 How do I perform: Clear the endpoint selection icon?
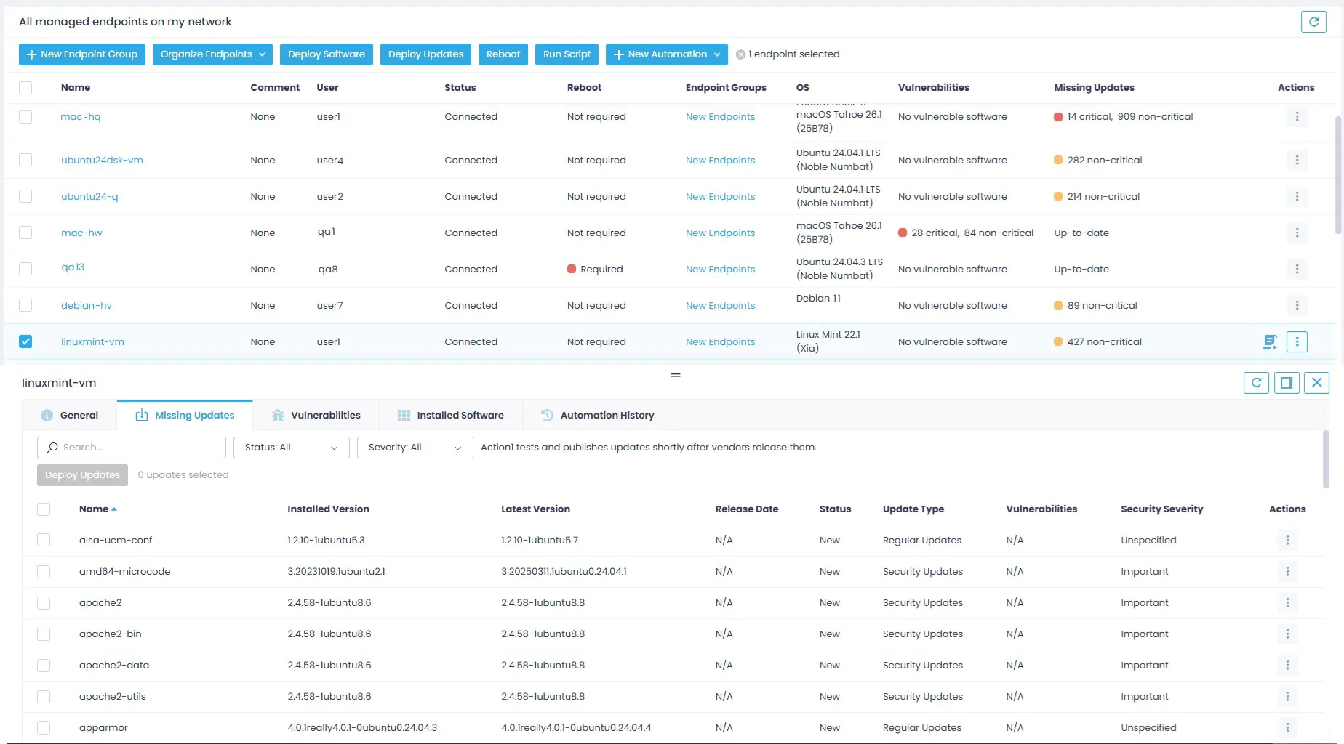pyautogui.click(x=740, y=54)
